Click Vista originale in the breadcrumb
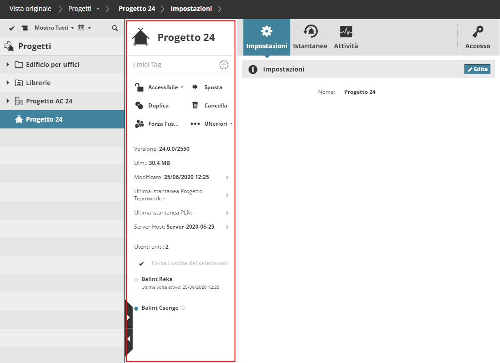Image resolution: width=500 pixels, height=363 pixels. (30, 9)
